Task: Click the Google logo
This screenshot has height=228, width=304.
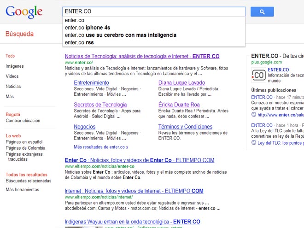Action: (x=24, y=12)
